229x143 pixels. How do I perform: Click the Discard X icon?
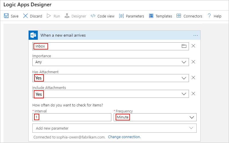[x=25, y=16]
